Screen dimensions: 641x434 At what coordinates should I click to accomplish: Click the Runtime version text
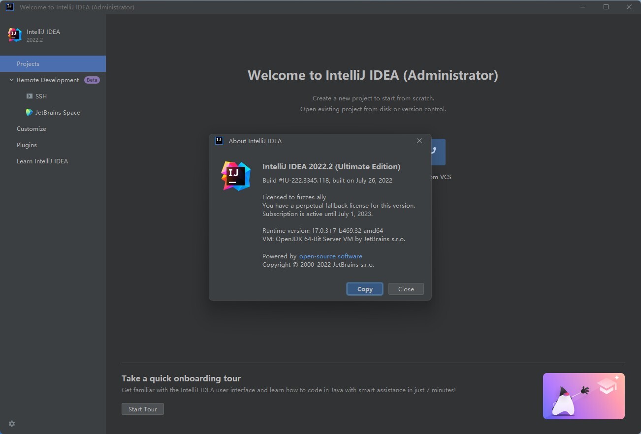(323, 231)
